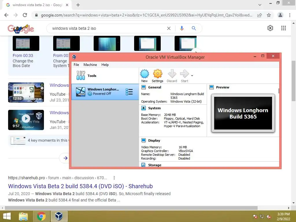Click the Google logo
This screenshot has width=296, height=222.
click(21, 29)
